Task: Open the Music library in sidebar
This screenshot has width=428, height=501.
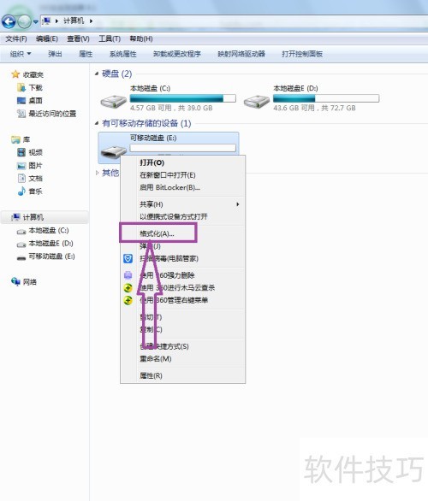Action: (30, 192)
